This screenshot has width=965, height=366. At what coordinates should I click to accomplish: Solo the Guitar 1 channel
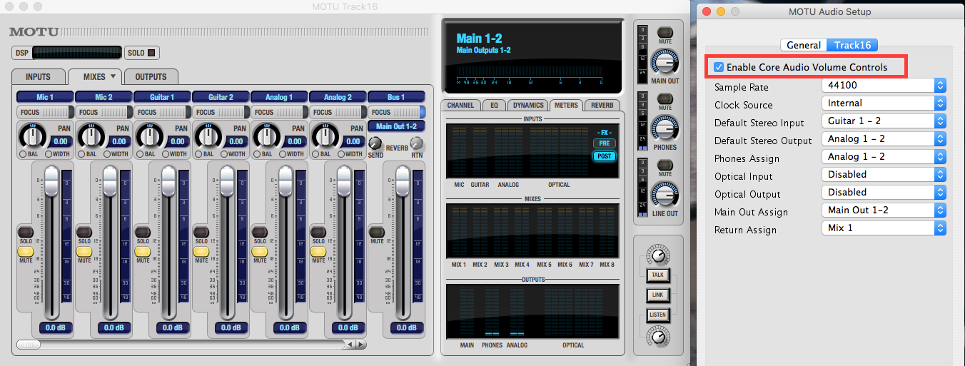click(x=143, y=233)
